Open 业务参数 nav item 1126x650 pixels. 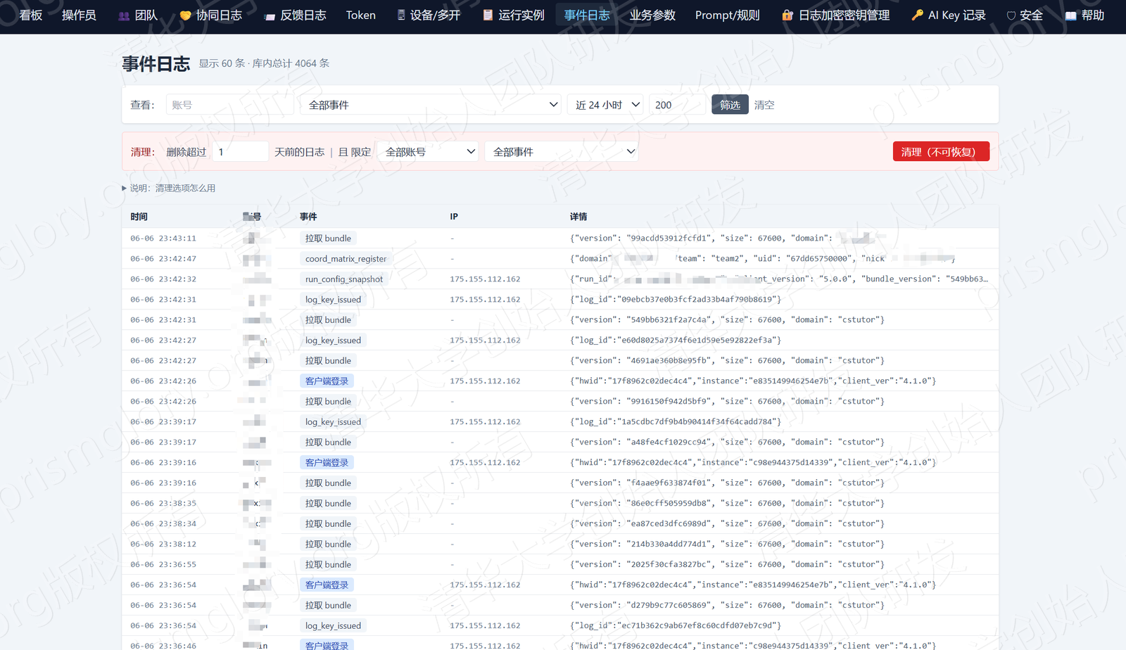click(x=652, y=15)
